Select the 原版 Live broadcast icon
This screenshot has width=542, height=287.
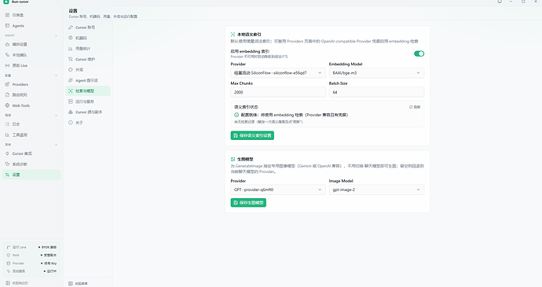click(x=7, y=65)
